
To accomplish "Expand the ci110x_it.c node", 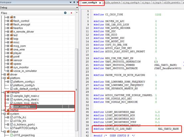I will (x=8, y=117).
